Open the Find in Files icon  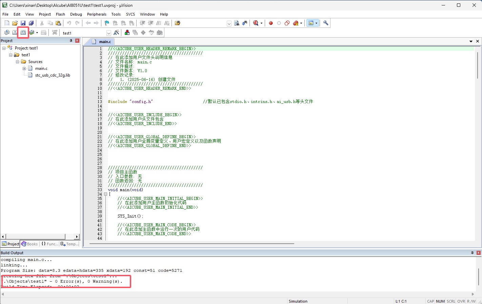[x=178, y=23]
